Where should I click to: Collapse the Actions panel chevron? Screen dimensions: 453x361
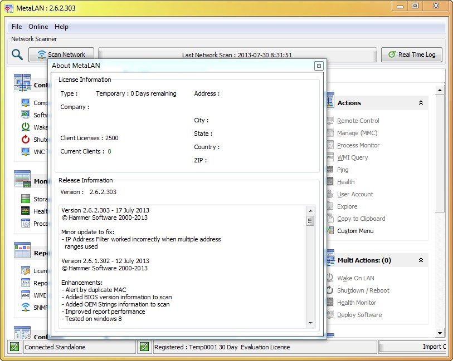[421, 103]
